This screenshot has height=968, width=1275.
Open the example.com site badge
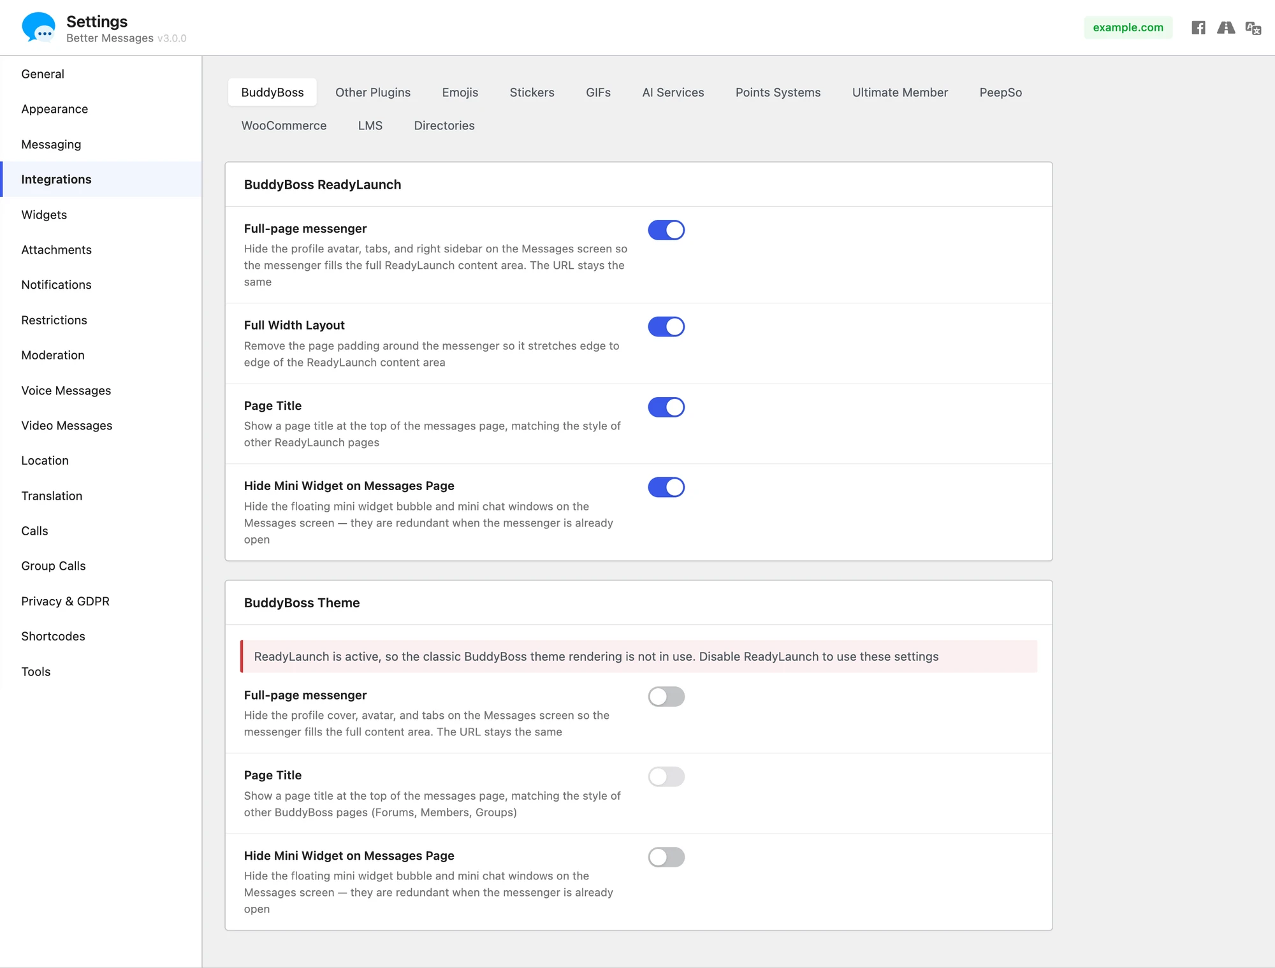1128,27
